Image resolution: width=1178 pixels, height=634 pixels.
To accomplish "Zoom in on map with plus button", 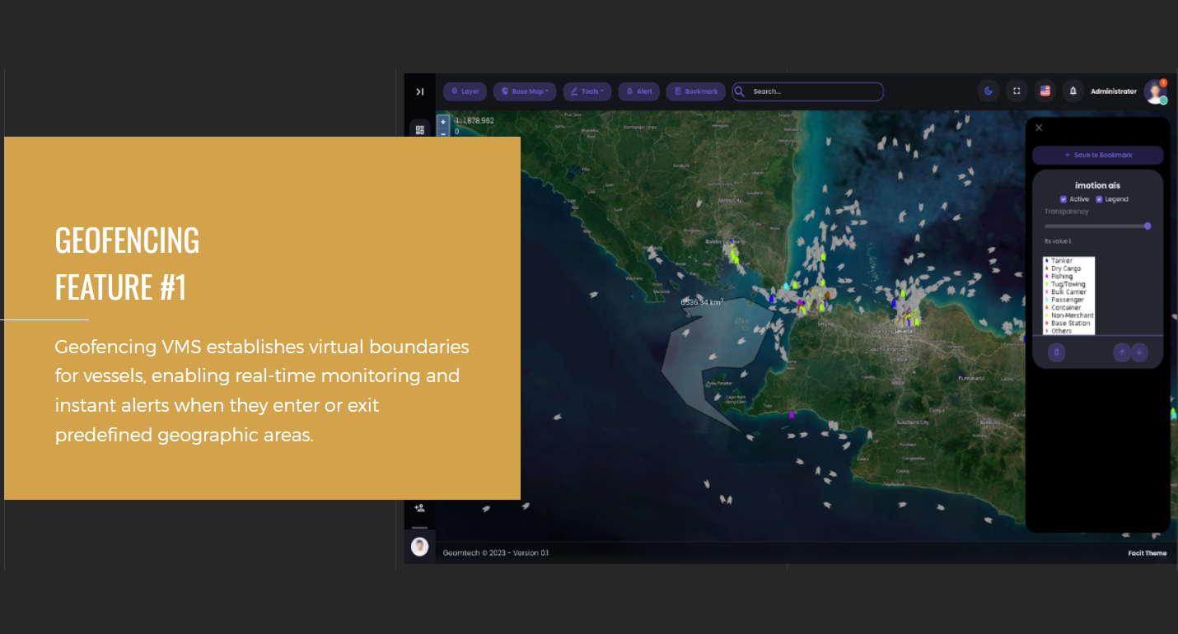I will [x=443, y=122].
